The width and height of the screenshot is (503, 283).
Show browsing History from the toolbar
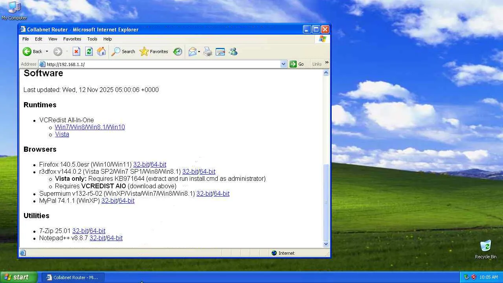tap(178, 51)
